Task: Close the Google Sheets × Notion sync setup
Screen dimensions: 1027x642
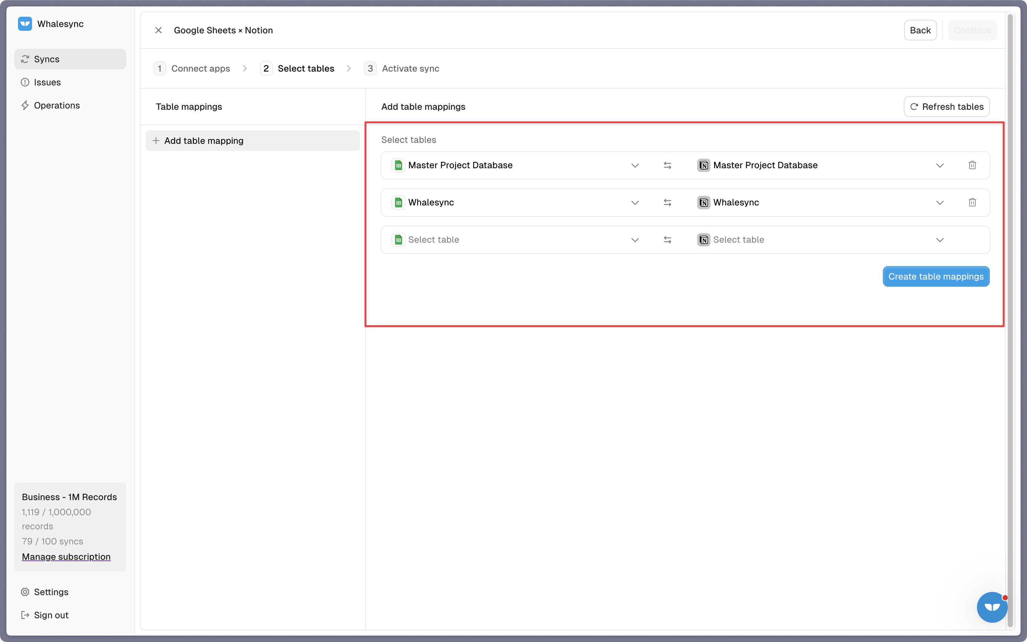Action: (158, 30)
